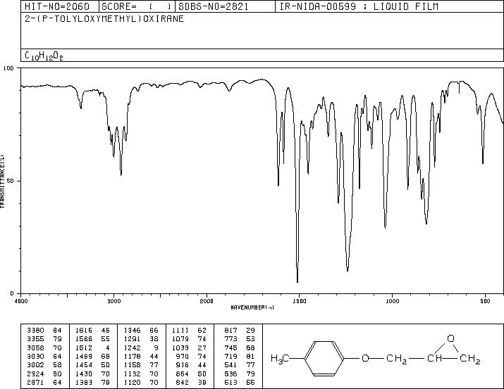
Task: Click the 3000 tick label on x-axis
Action: [113, 301]
